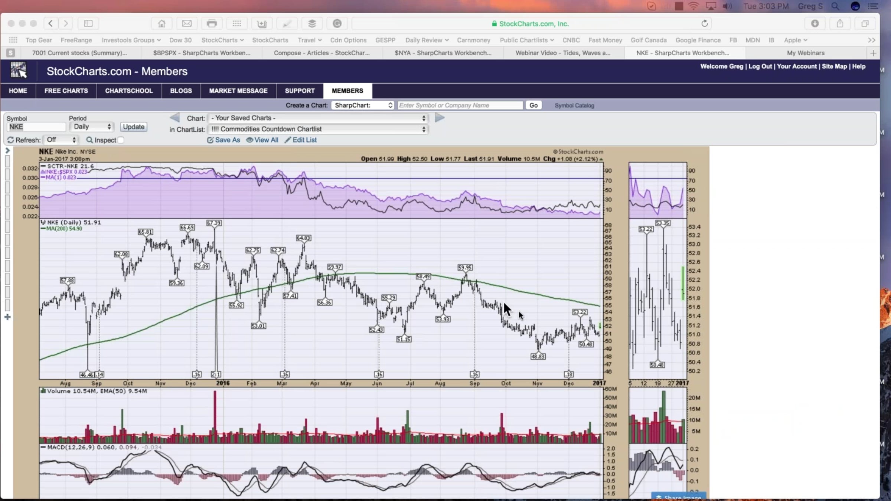Click the bookmarks bar grid icon
The height and width of the screenshot is (501, 891).
point(13,40)
